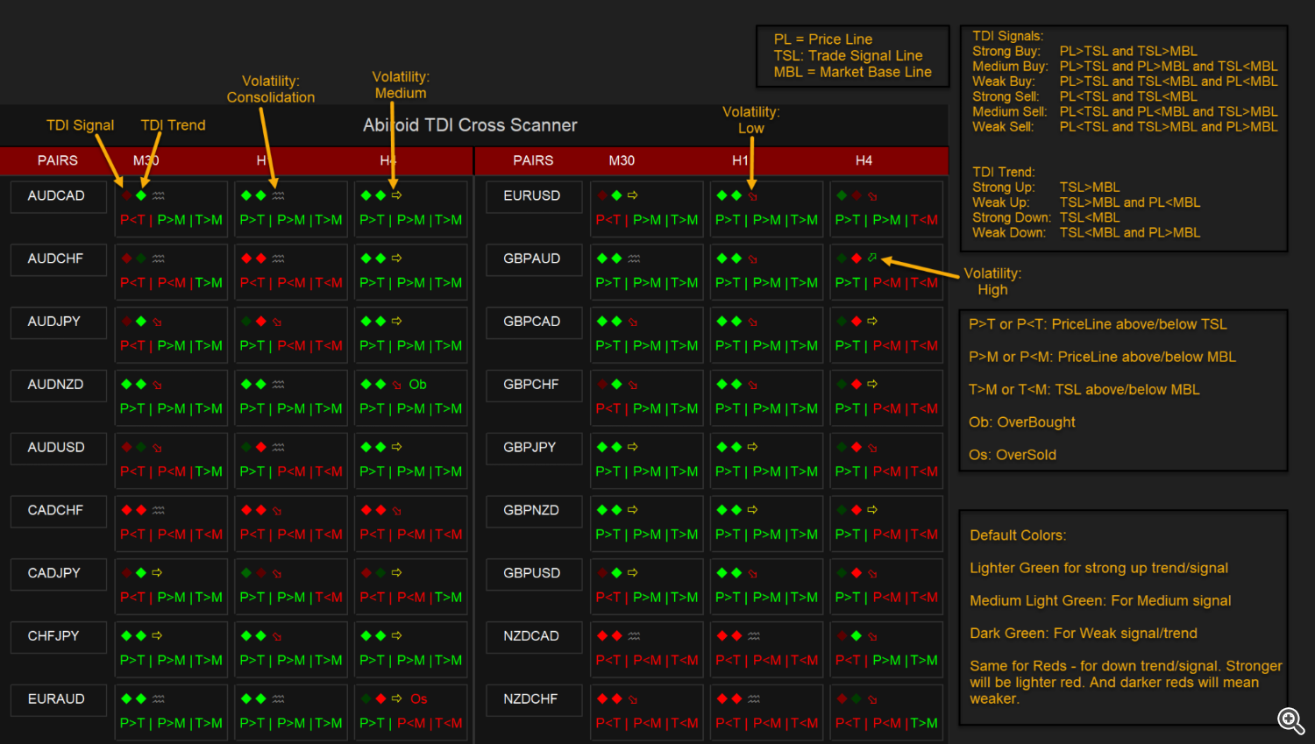
Task: Click the right-side M30 column header
Action: coord(622,160)
